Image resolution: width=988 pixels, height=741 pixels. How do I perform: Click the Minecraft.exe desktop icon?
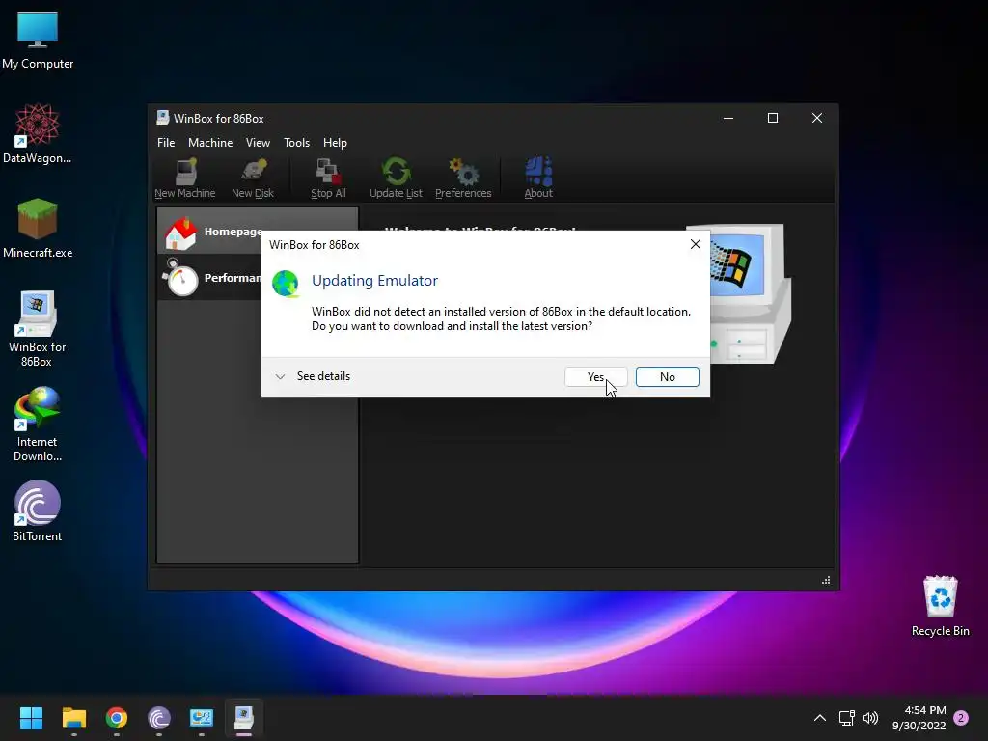[x=38, y=228]
